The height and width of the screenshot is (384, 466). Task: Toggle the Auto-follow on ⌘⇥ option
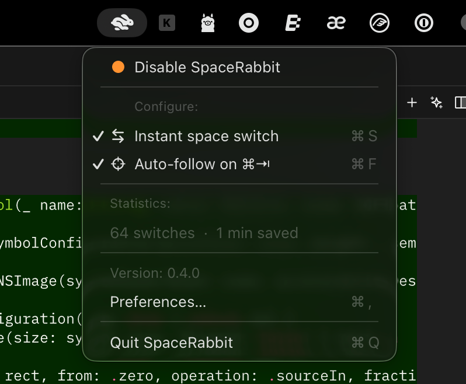point(201,165)
